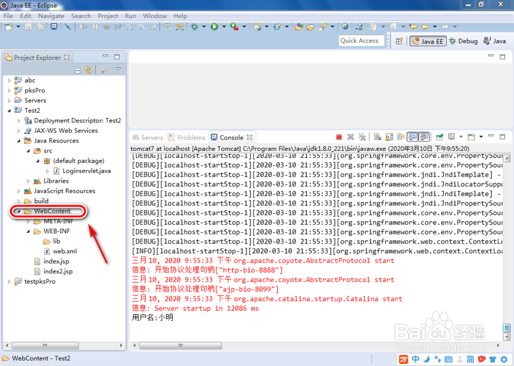Click the Console scroll-up arrow button
Image resolution: width=514 pixels, height=366 pixels.
(x=507, y=159)
